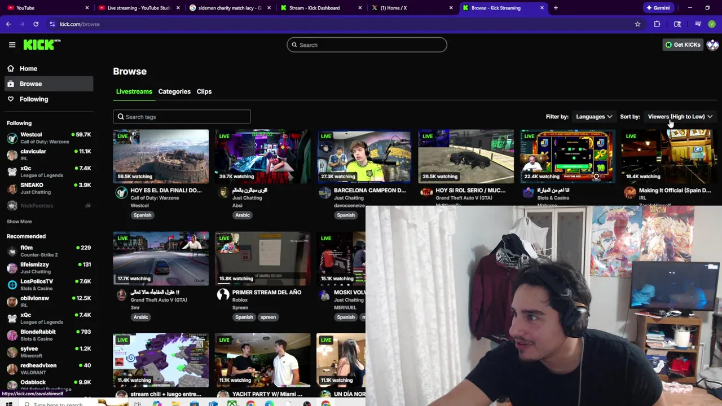This screenshot has width=722, height=406.
Task: Switch to the Clips tab
Action: pyautogui.click(x=204, y=91)
